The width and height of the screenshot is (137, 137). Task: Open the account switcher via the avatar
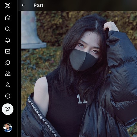(x=8, y=128)
